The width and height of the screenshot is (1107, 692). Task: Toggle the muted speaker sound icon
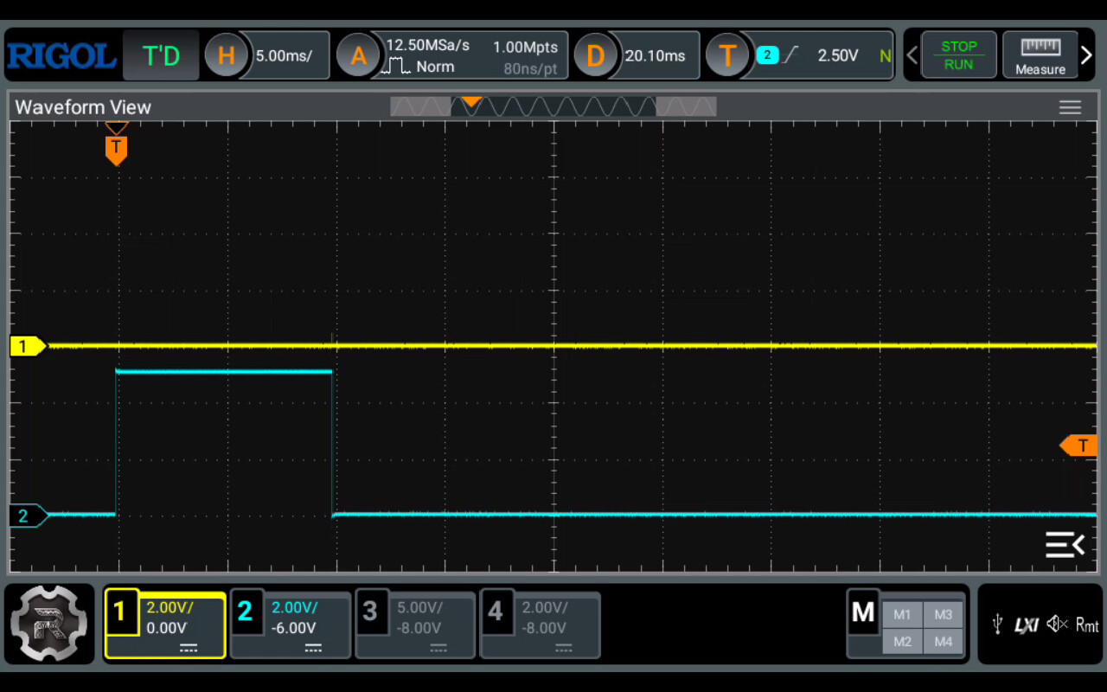tap(1057, 624)
